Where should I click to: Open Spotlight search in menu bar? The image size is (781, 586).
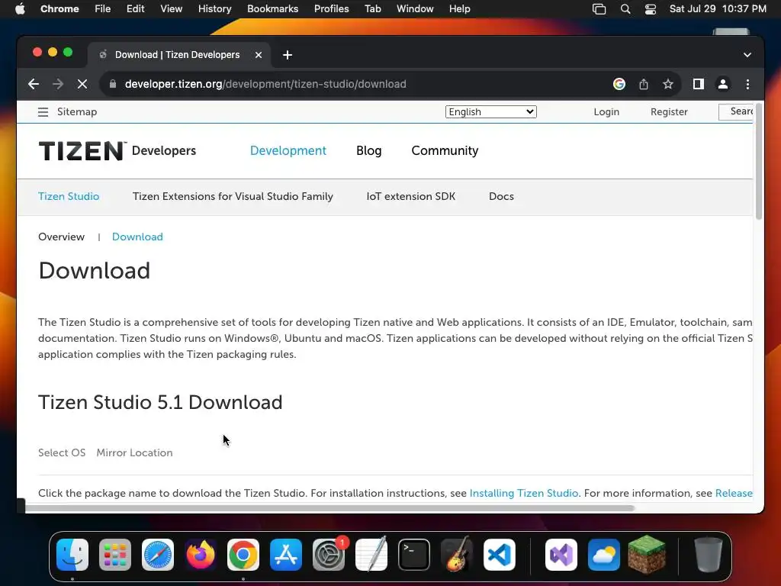pyautogui.click(x=625, y=9)
